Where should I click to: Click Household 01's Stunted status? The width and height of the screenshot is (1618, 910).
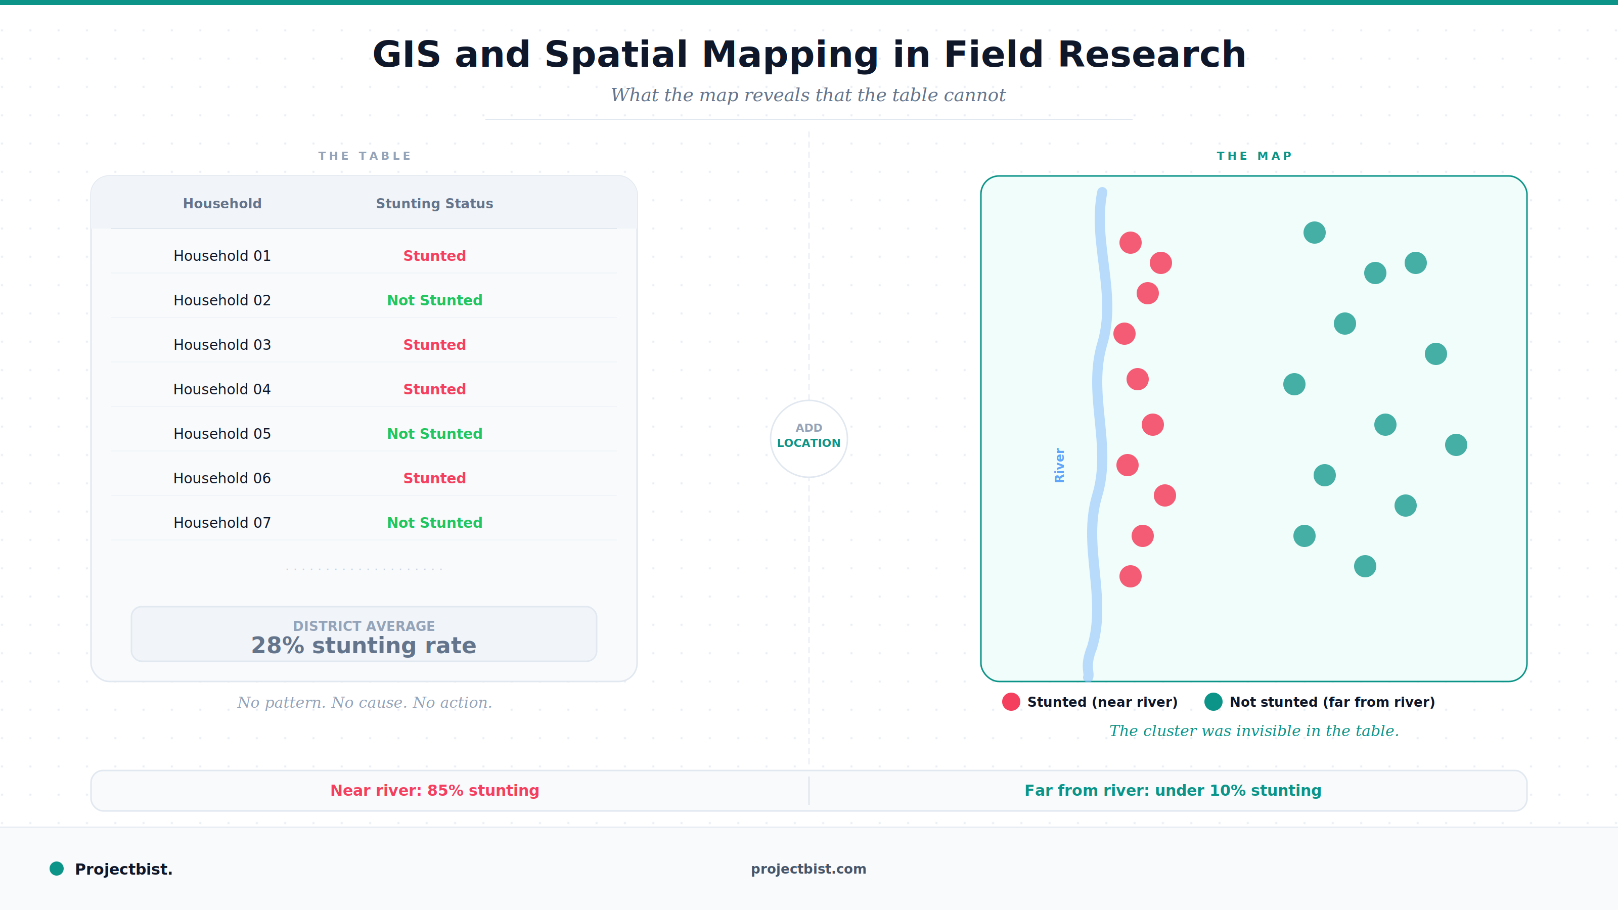coord(435,256)
